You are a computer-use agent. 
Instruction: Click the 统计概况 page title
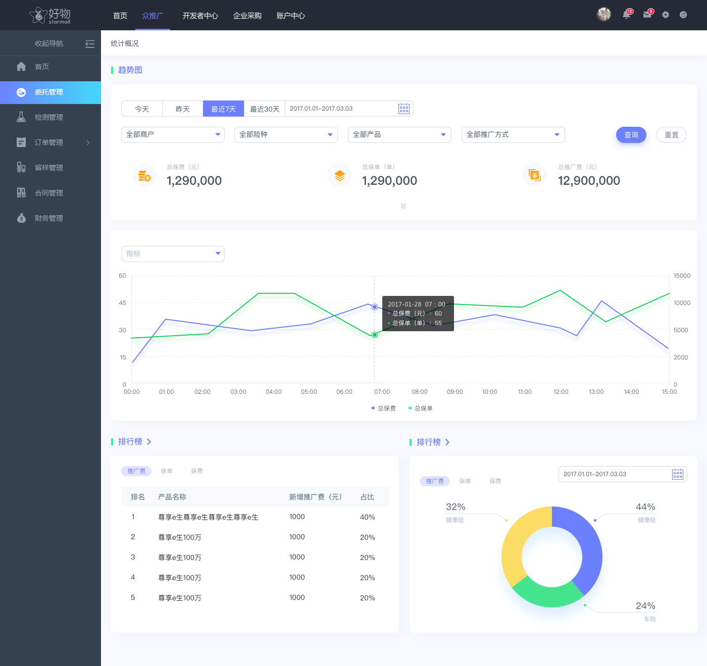125,43
